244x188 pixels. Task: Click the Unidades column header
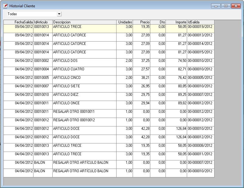click(x=124, y=22)
